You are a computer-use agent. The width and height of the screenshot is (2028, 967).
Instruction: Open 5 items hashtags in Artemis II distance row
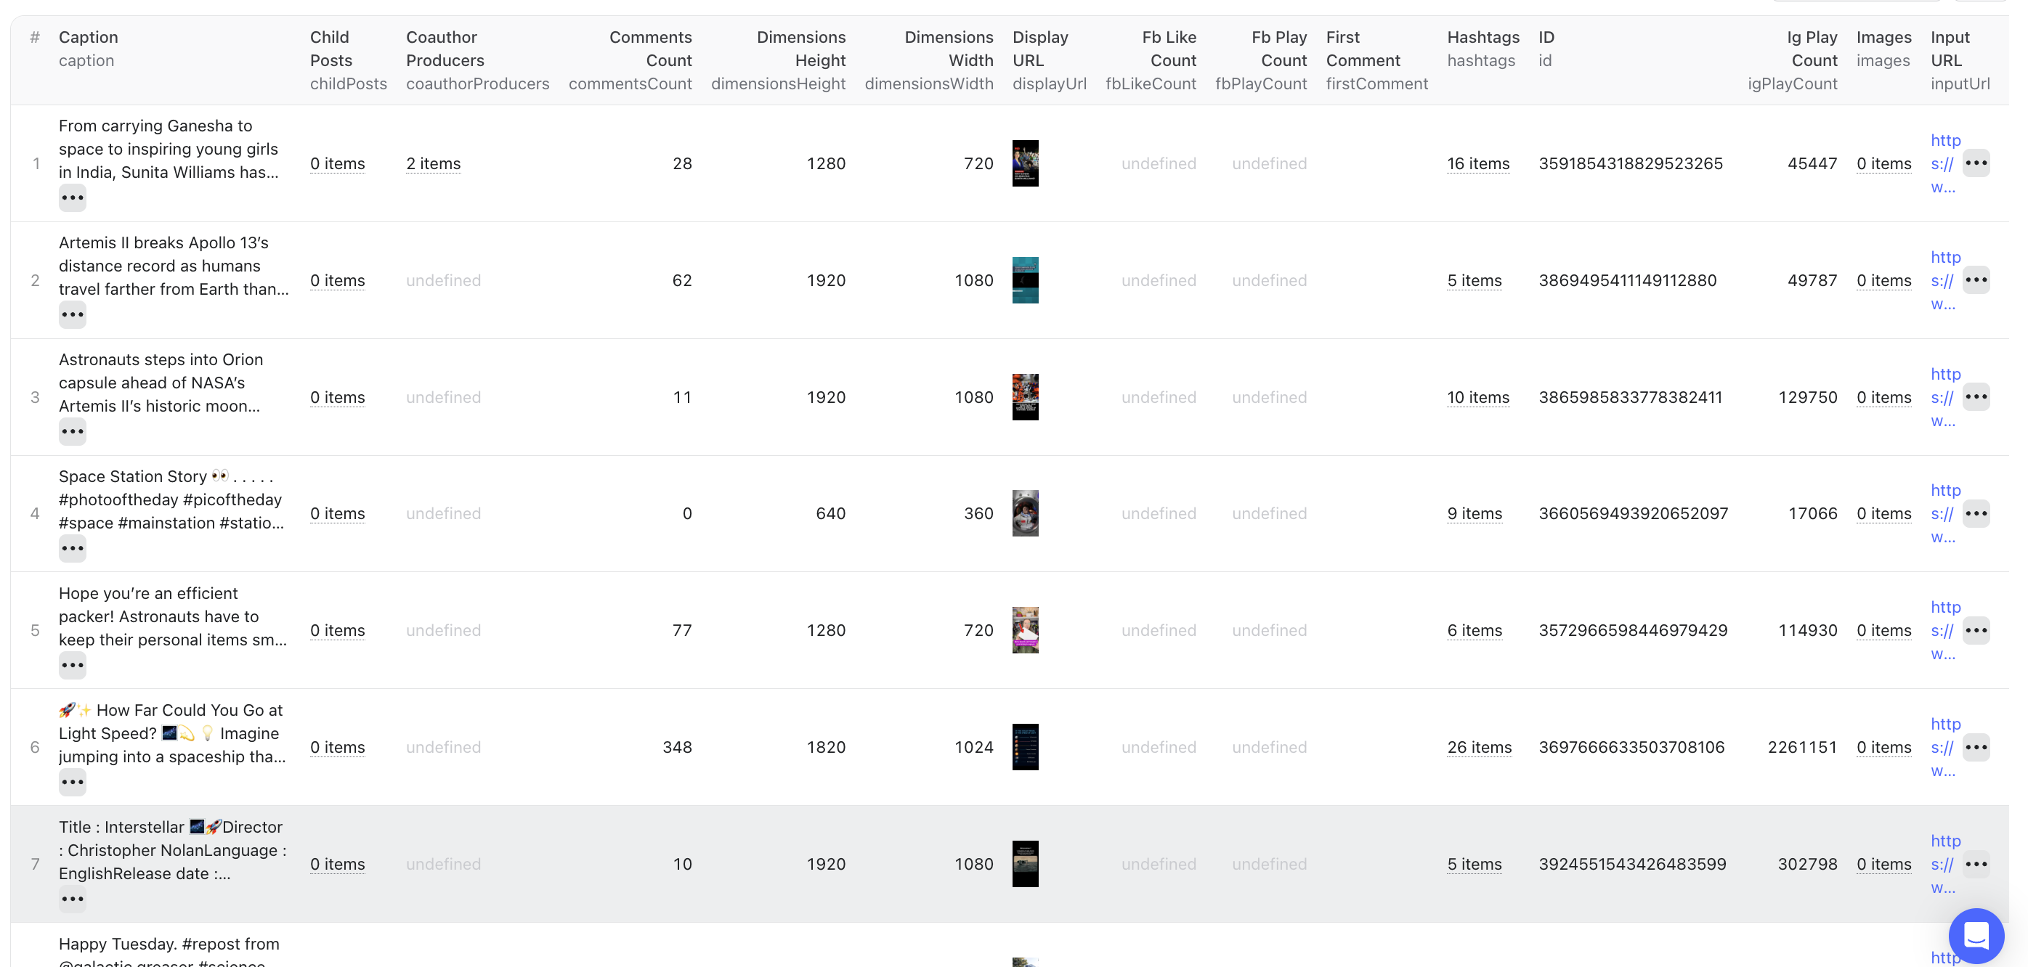(x=1474, y=281)
